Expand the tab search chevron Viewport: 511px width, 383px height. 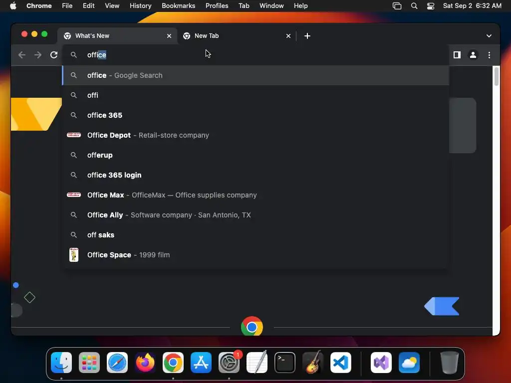[x=489, y=36]
